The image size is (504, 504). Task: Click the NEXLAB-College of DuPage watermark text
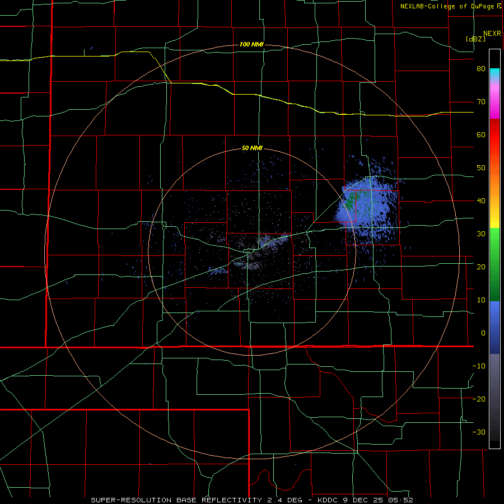[x=447, y=6]
